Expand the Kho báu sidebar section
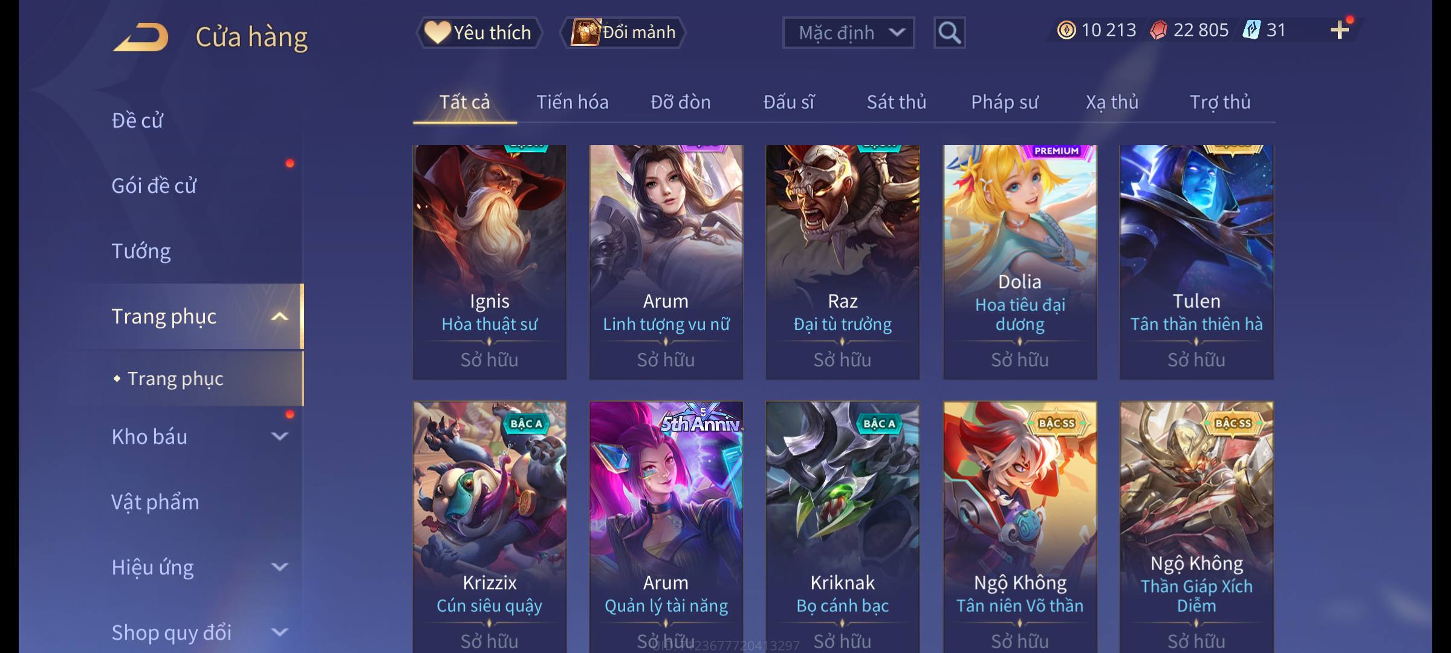 (x=279, y=437)
